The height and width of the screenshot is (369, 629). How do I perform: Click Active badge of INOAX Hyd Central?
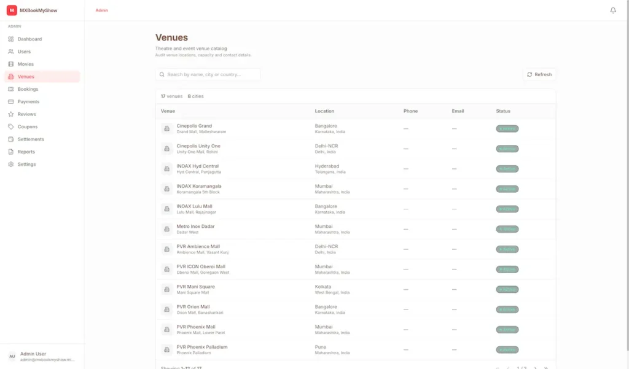[x=507, y=169]
